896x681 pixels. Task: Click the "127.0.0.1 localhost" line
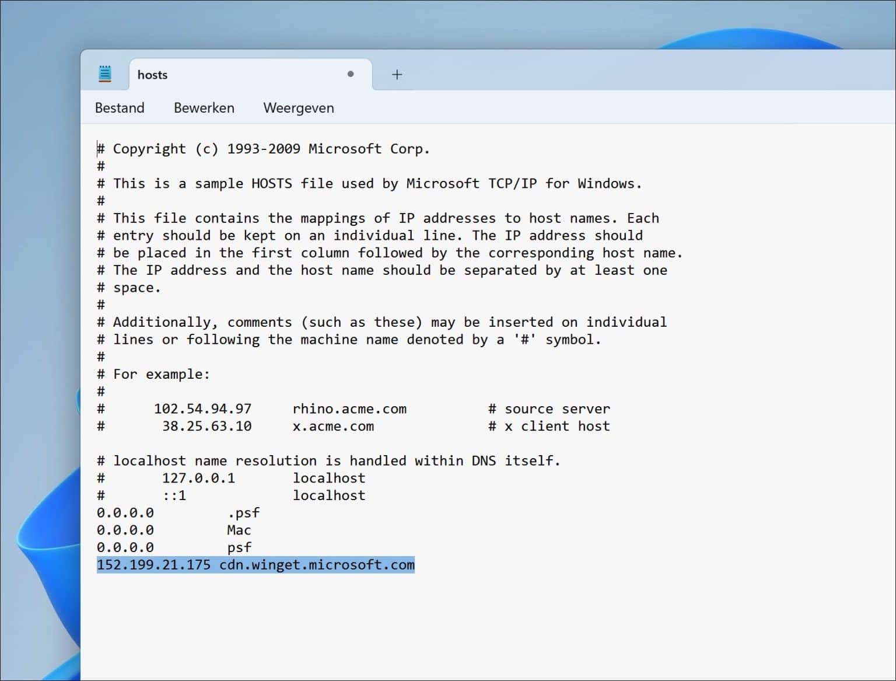pos(233,478)
